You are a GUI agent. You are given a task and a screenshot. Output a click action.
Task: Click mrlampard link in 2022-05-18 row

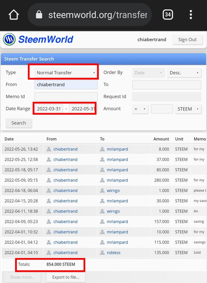(x=117, y=170)
